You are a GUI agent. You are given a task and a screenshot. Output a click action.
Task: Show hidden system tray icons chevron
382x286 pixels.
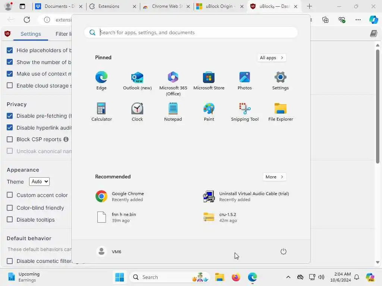pyautogui.click(x=288, y=277)
